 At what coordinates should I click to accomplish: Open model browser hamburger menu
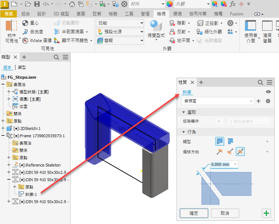65,57
